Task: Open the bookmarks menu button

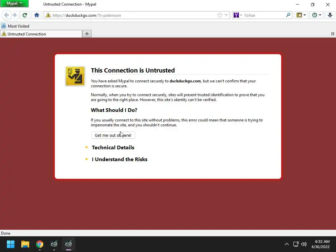Action: [x=301, y=15]
